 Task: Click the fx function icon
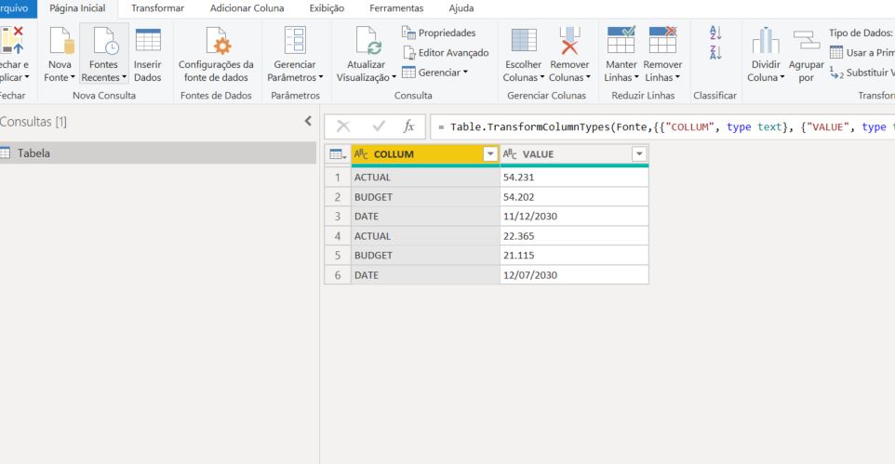pyautogui.click(x=408, y=126)
